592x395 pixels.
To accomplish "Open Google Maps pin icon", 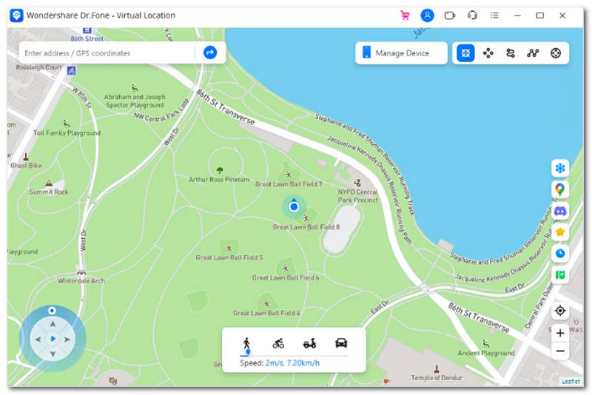I will (x=560, y=189).
